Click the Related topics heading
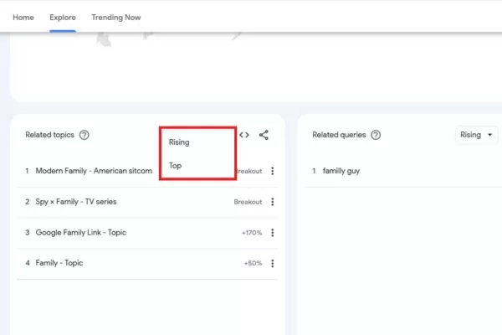 (x=49, y=135)
